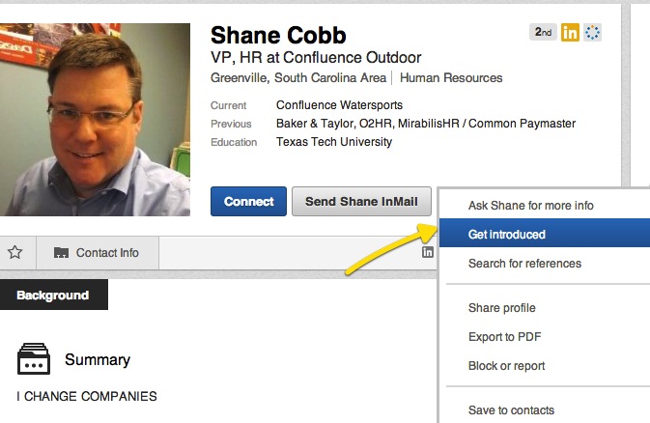Image resolution: width=650 pixels, height=423 pixels.
Task: Select the Background section tab
Action: click(53, 295)
